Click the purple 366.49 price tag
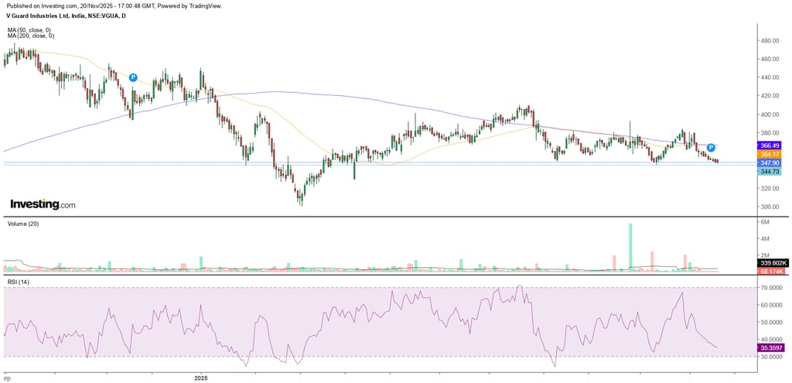 click(769, 145)
